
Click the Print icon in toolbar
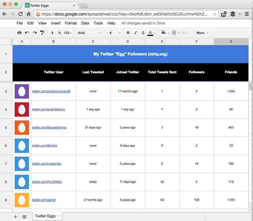click(20, 33)
